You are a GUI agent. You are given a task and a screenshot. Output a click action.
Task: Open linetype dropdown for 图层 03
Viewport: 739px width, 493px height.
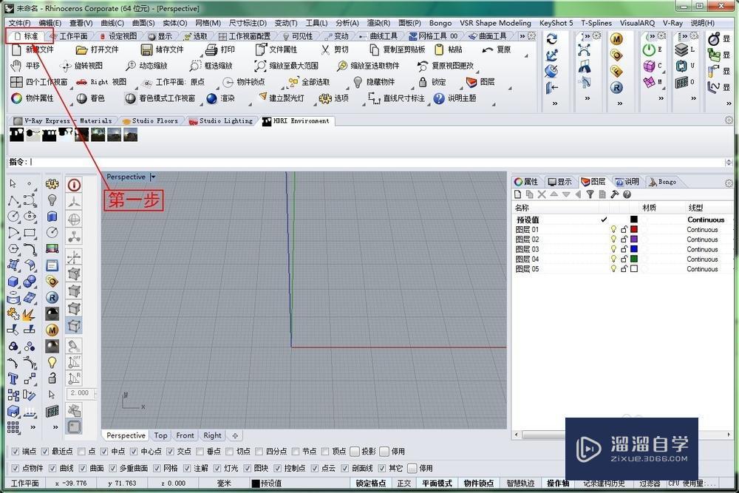coord(702,250)
